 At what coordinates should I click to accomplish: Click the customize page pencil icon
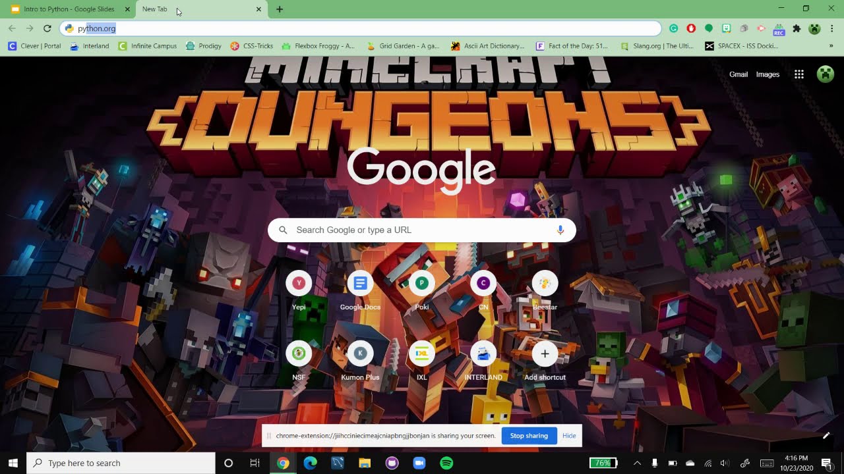coord(826,435)
